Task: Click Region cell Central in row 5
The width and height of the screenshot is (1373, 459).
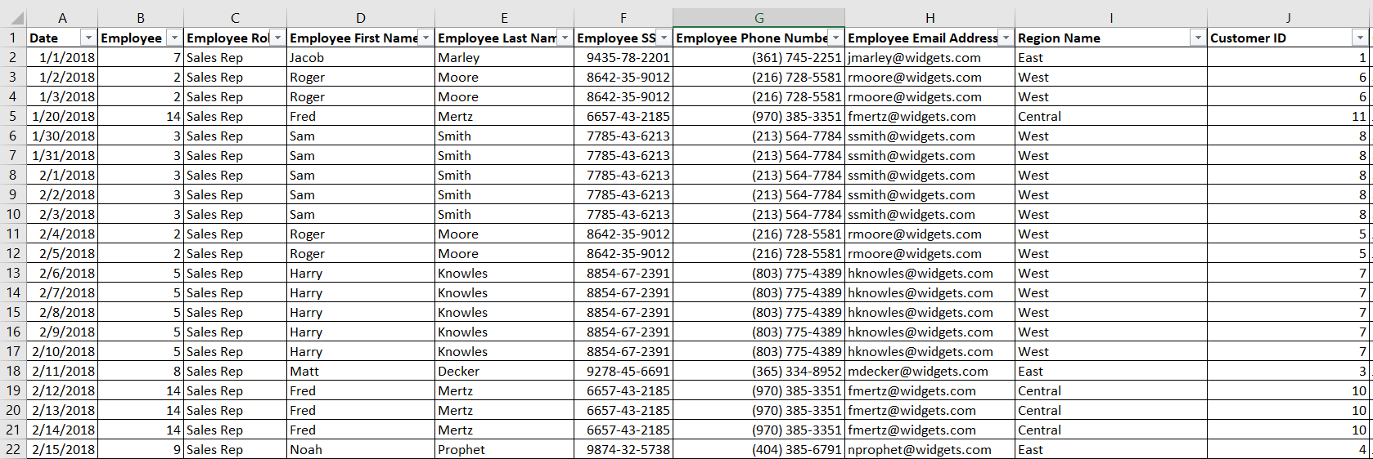Action: tap(1111, 116)
